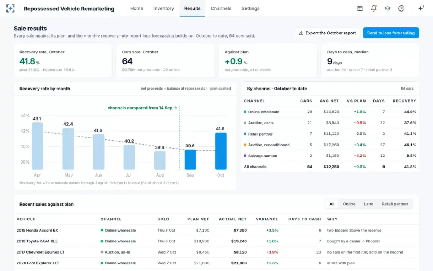Open the AI sparkle assistant icon
This screenshot has width=433, height=271.
(x=421, y=8)
